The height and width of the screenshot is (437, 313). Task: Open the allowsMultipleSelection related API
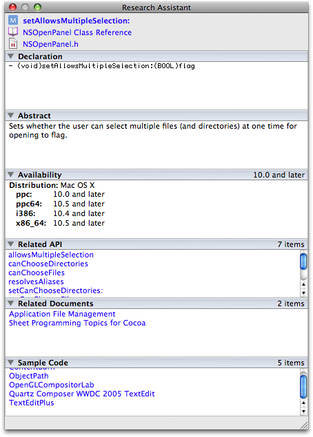tap(51, 255)
